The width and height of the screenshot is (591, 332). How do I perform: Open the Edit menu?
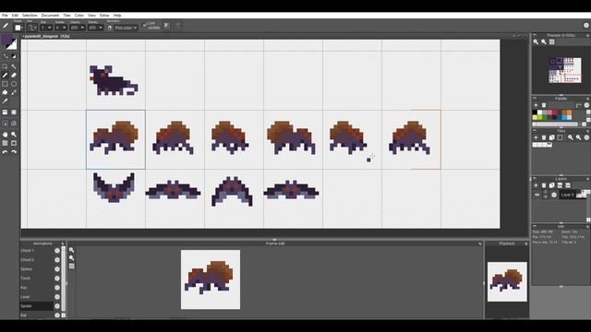(x=15, y=16)
